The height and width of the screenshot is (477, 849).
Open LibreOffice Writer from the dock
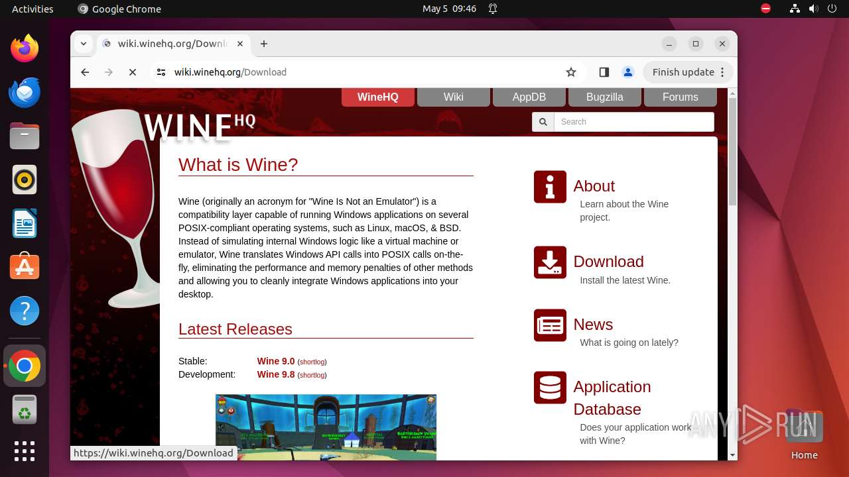tap(25, 223)
